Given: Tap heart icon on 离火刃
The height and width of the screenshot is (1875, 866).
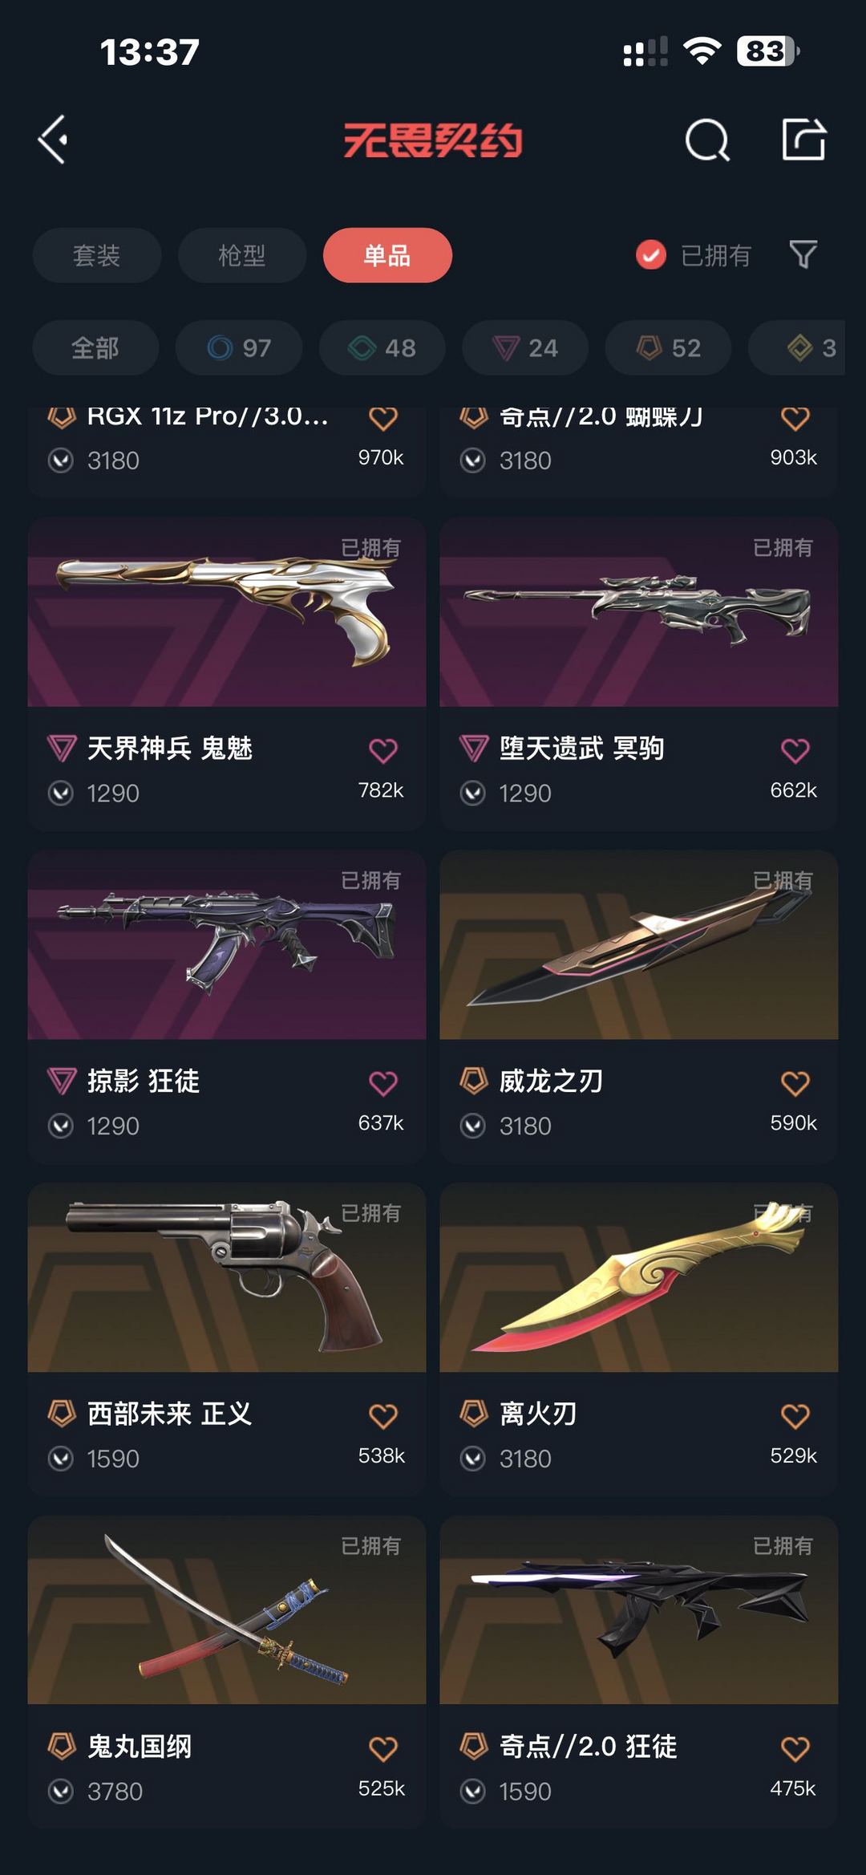Looking at the screenshot, I should click(x=795, y=1416).
